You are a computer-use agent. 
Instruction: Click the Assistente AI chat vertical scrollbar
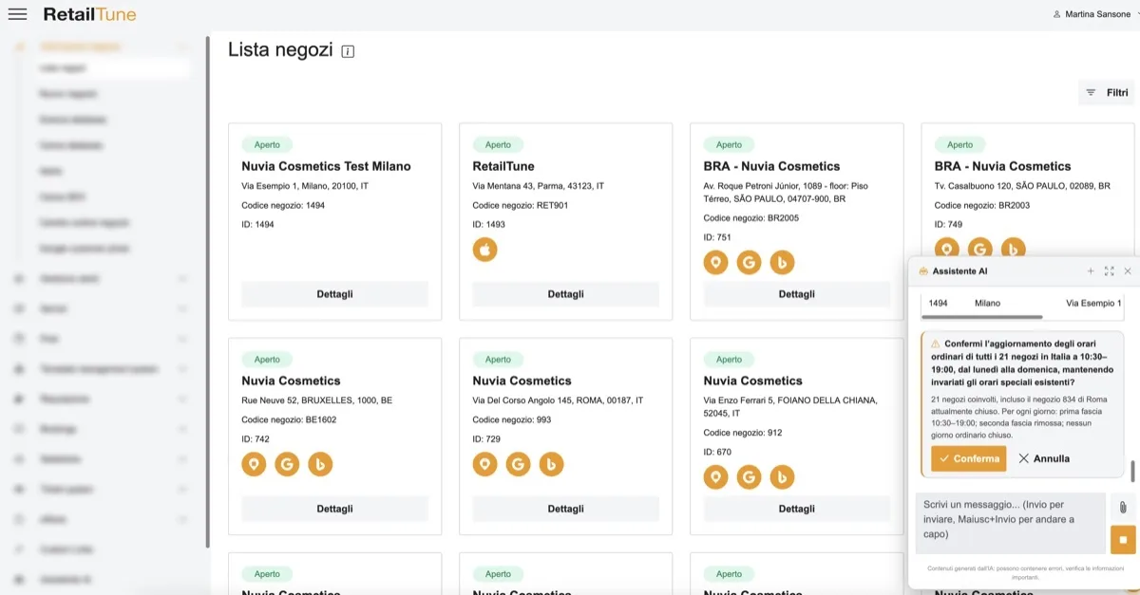(1131, 471)
